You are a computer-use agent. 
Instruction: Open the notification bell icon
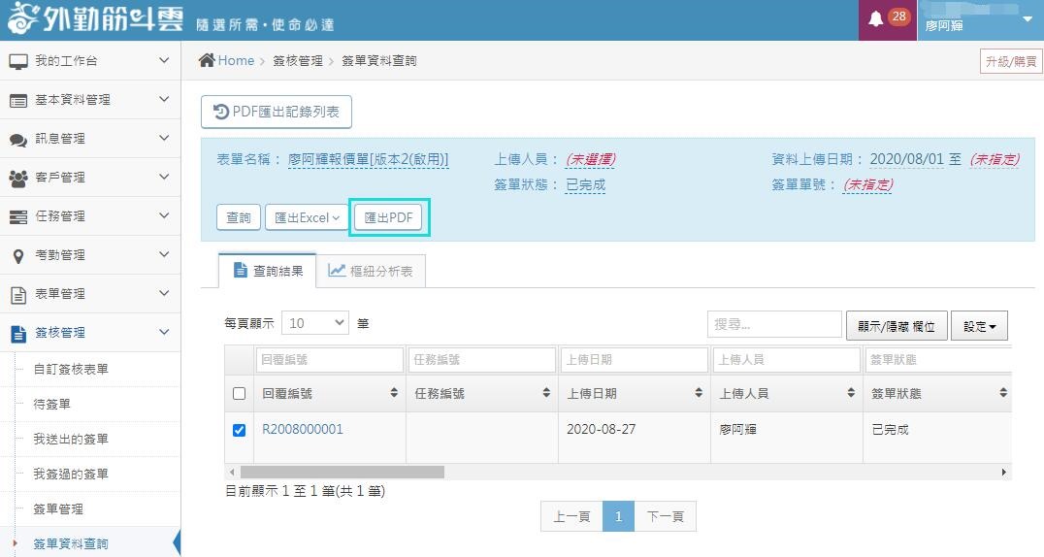point(875,19)
